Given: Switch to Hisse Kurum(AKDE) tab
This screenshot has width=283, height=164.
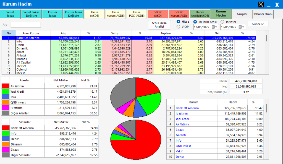Looking at the screenshot, I should click(x=116, y=14).
